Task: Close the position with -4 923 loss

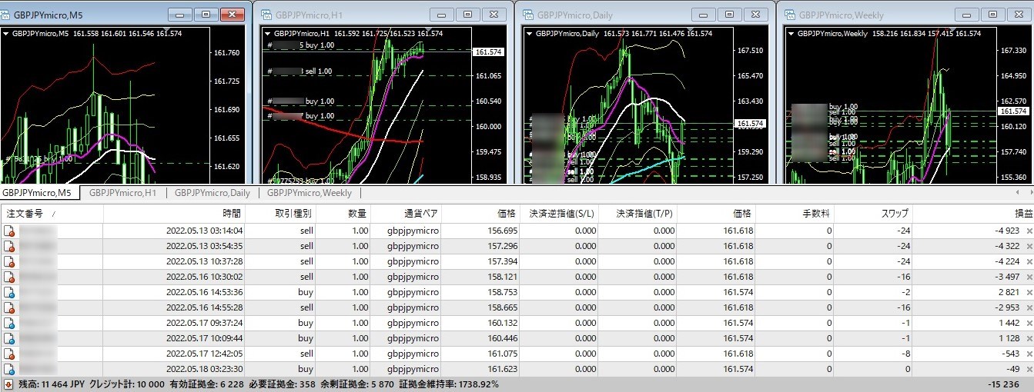Action: click(1029, 231)
